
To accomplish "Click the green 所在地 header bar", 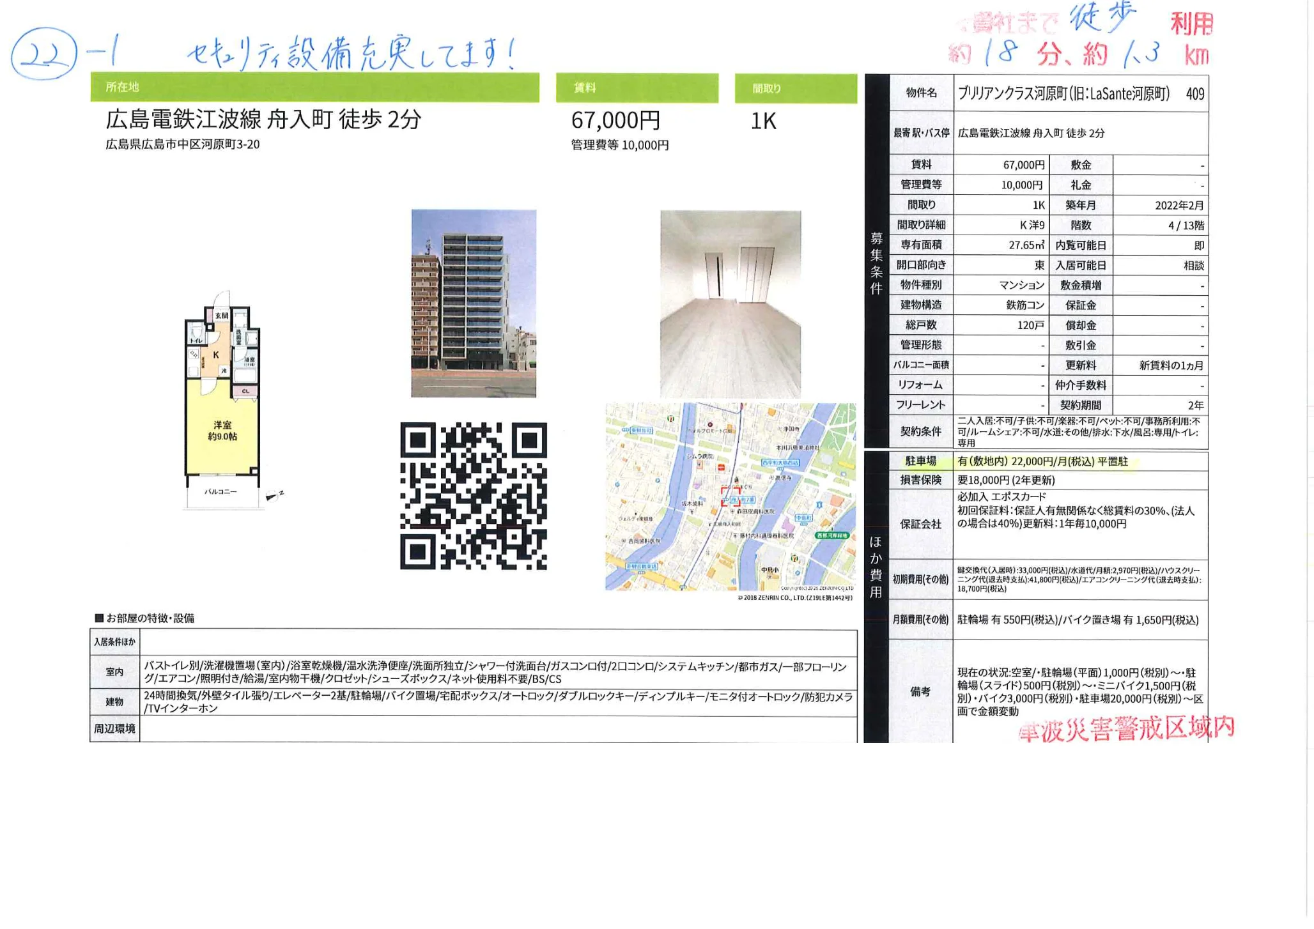I will [x=314, y=88].
